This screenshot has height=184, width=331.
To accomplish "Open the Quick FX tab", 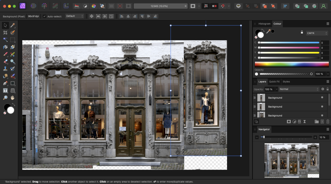I will pyautogui.click(x=274, y=82).
